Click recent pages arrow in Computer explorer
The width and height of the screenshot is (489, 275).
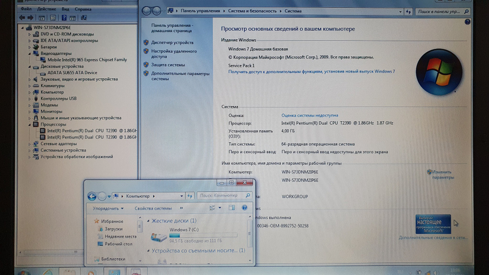(109, 196)
